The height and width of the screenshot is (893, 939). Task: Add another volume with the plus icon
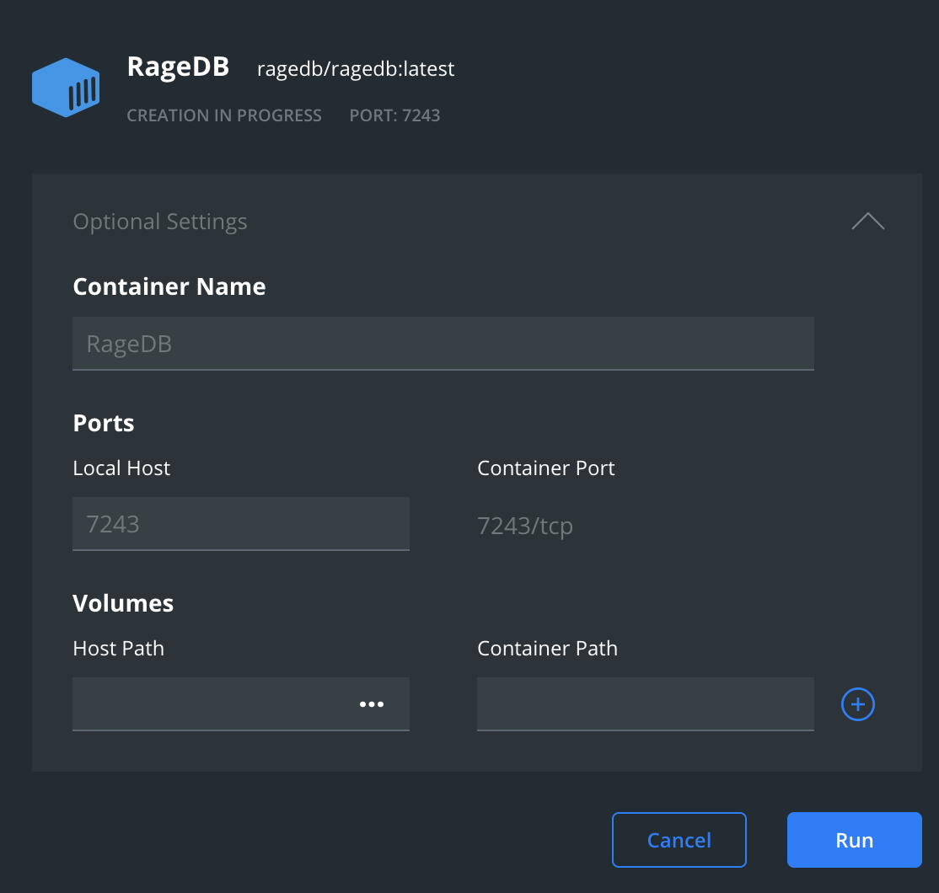pyautogui.click(x=858, y=704)
